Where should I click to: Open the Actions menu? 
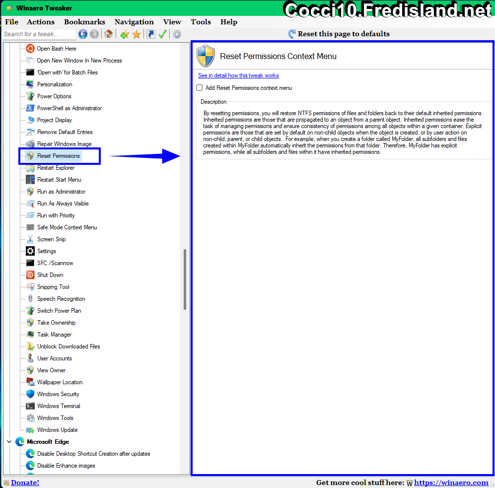coord(41,22)
